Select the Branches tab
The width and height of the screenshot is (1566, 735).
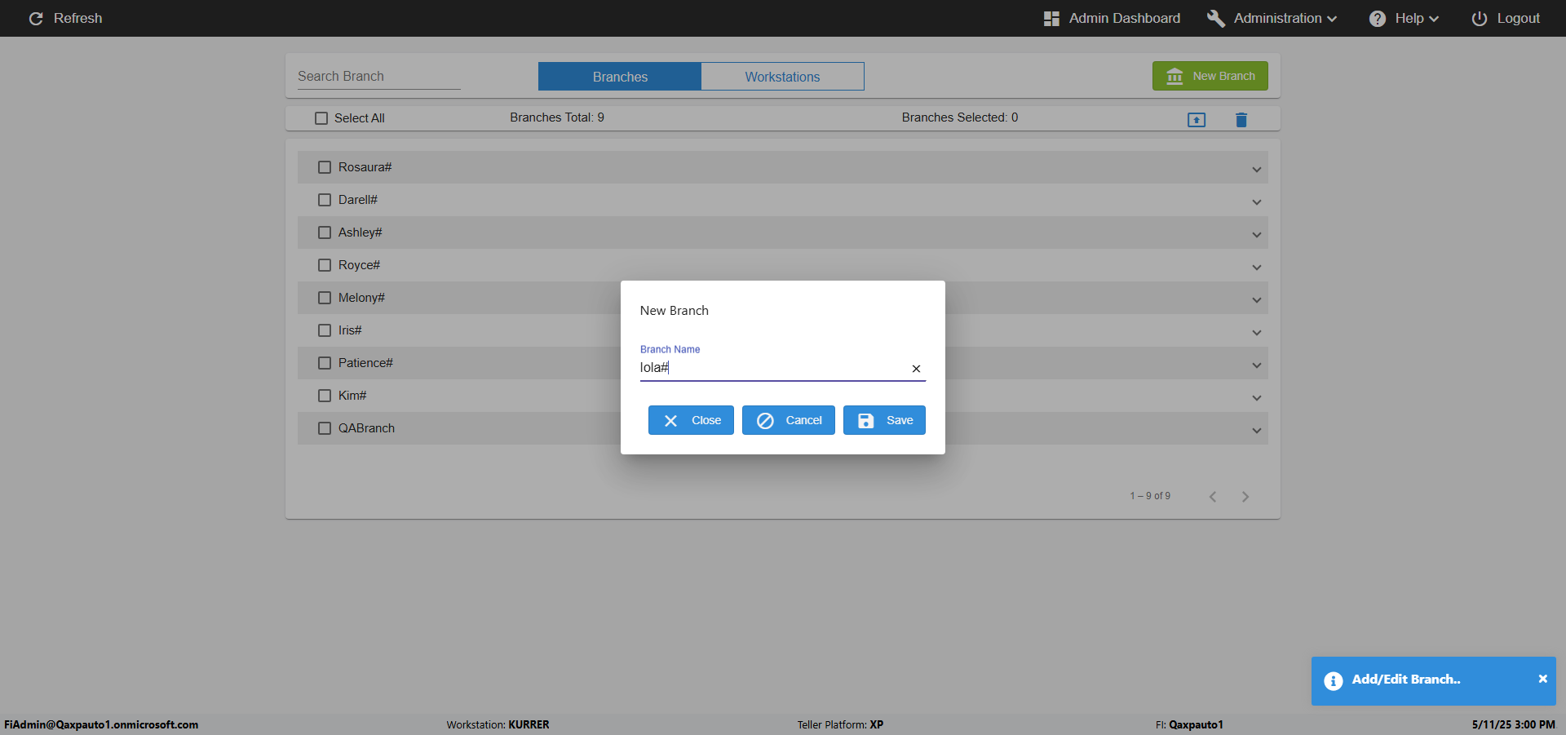coord(620,77)
